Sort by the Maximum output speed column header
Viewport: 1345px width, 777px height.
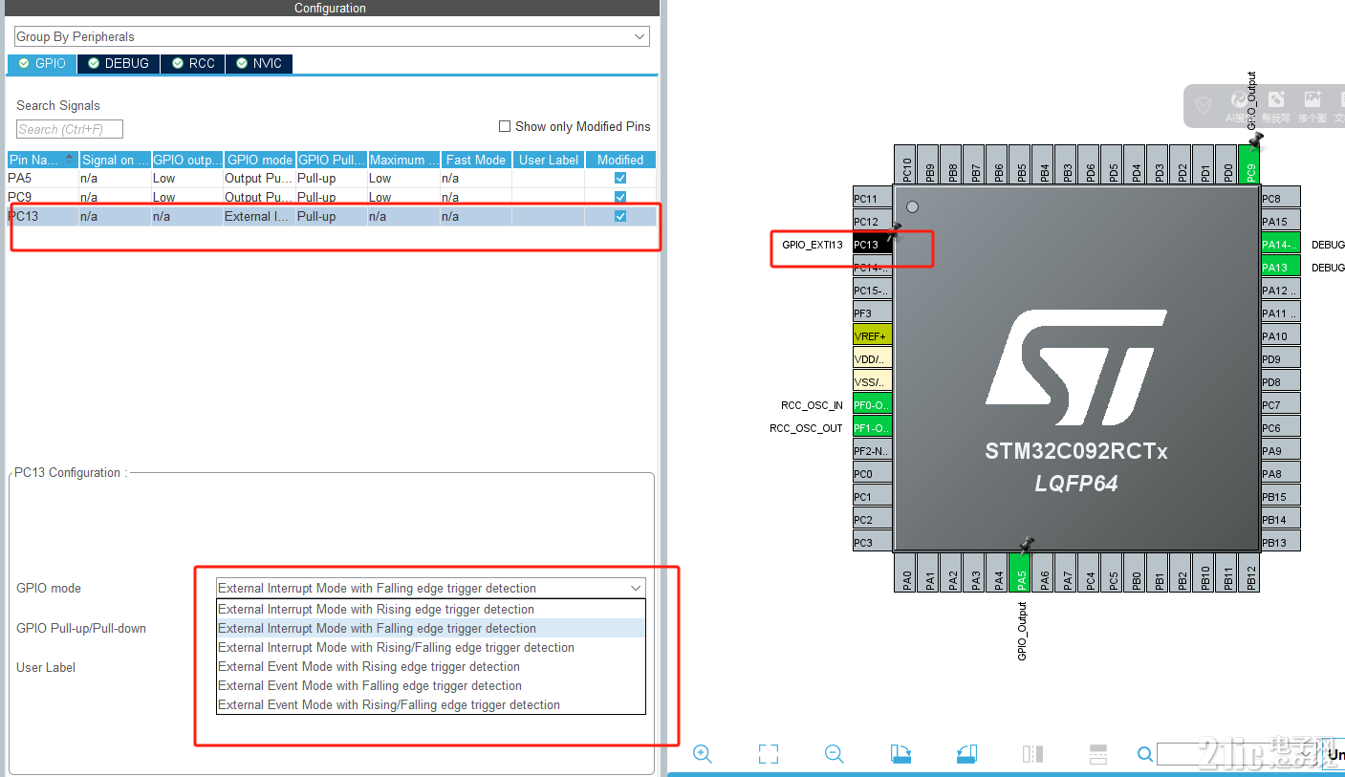403,160
